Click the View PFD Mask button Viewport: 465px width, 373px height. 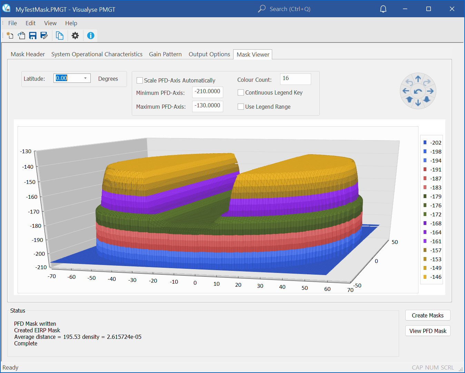(x=428, y=331)
